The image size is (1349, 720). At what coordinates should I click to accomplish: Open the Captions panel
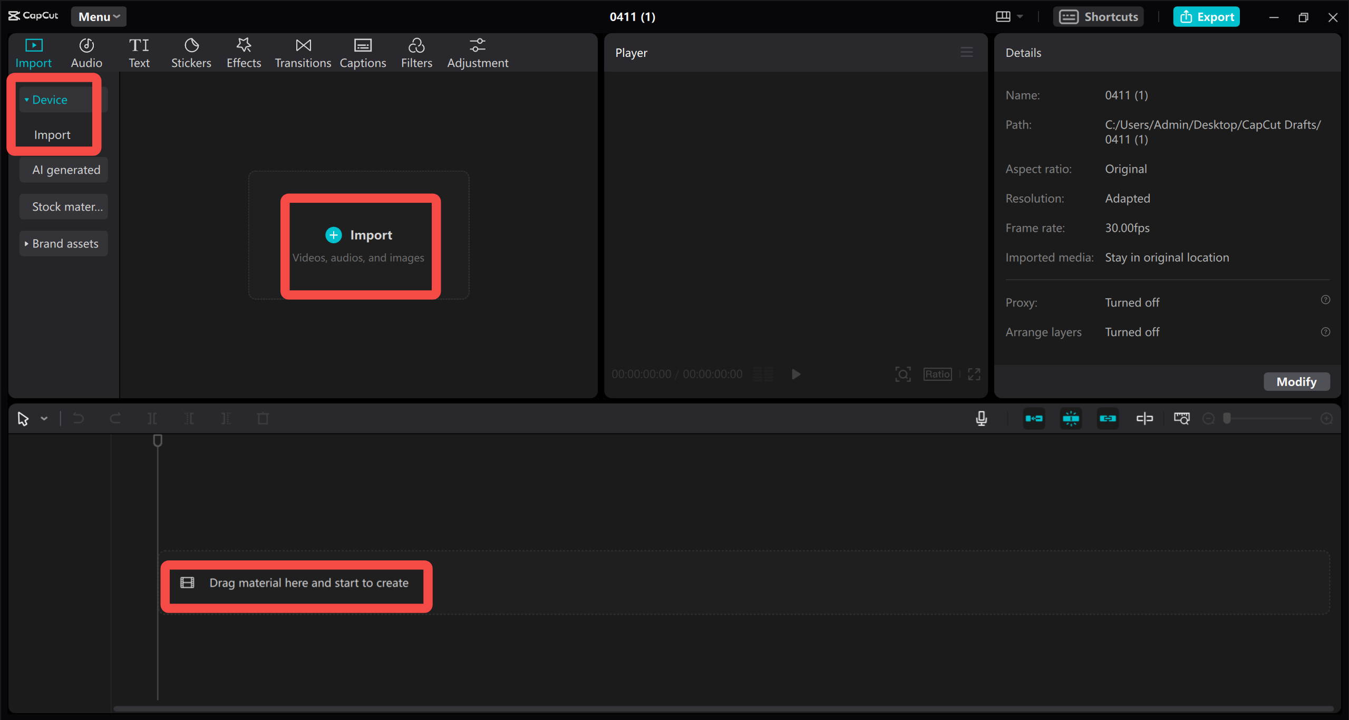coord(363,52)
